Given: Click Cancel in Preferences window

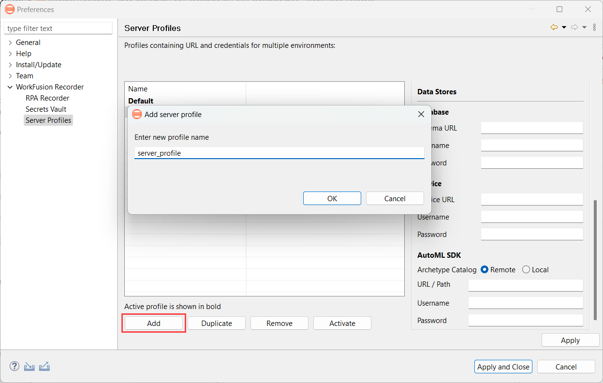Looking at the screenshot, I should point(566,367).
